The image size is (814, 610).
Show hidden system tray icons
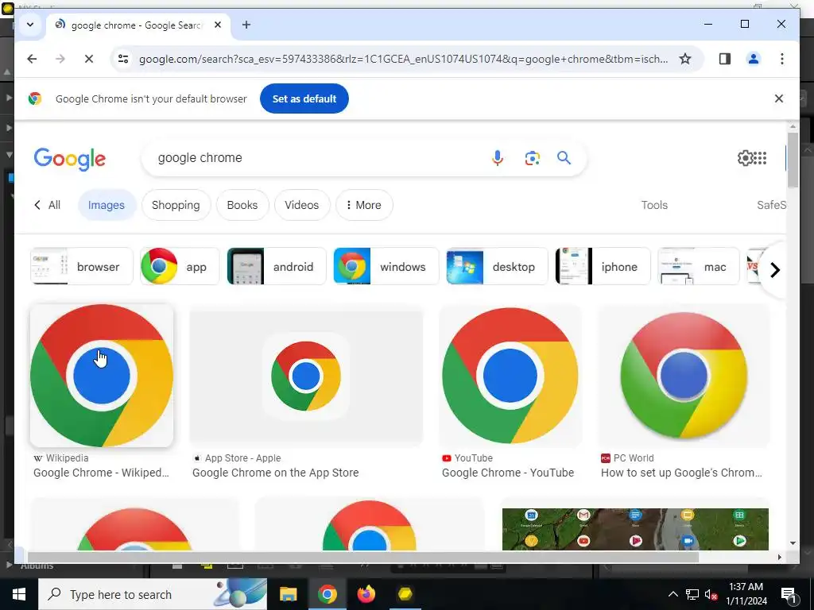click(673, 594)
